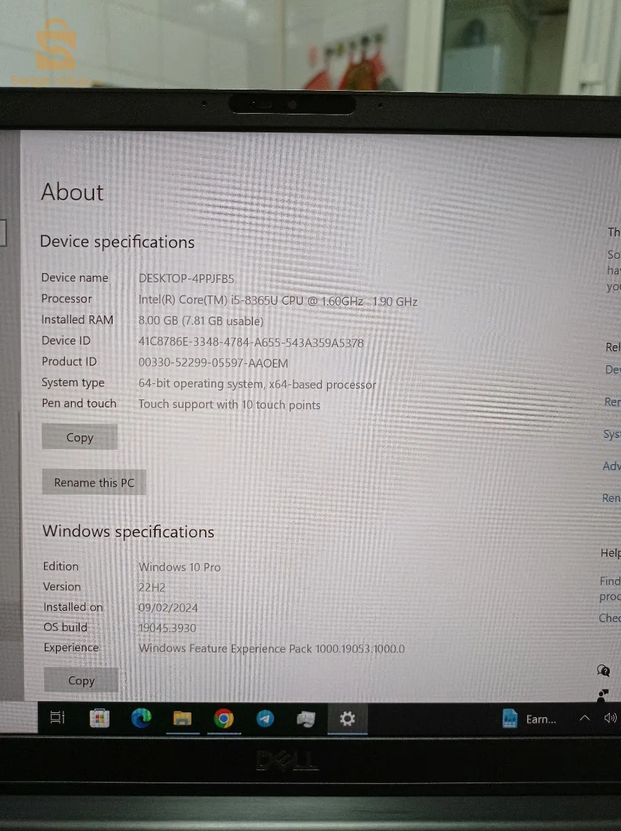Open the Device Manager link
The width and height of the screenshot is (621, 831).
[612, 369]
